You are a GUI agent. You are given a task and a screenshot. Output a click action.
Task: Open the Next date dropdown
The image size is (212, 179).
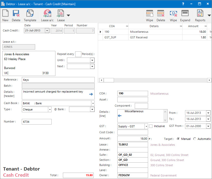click(92, 66)
